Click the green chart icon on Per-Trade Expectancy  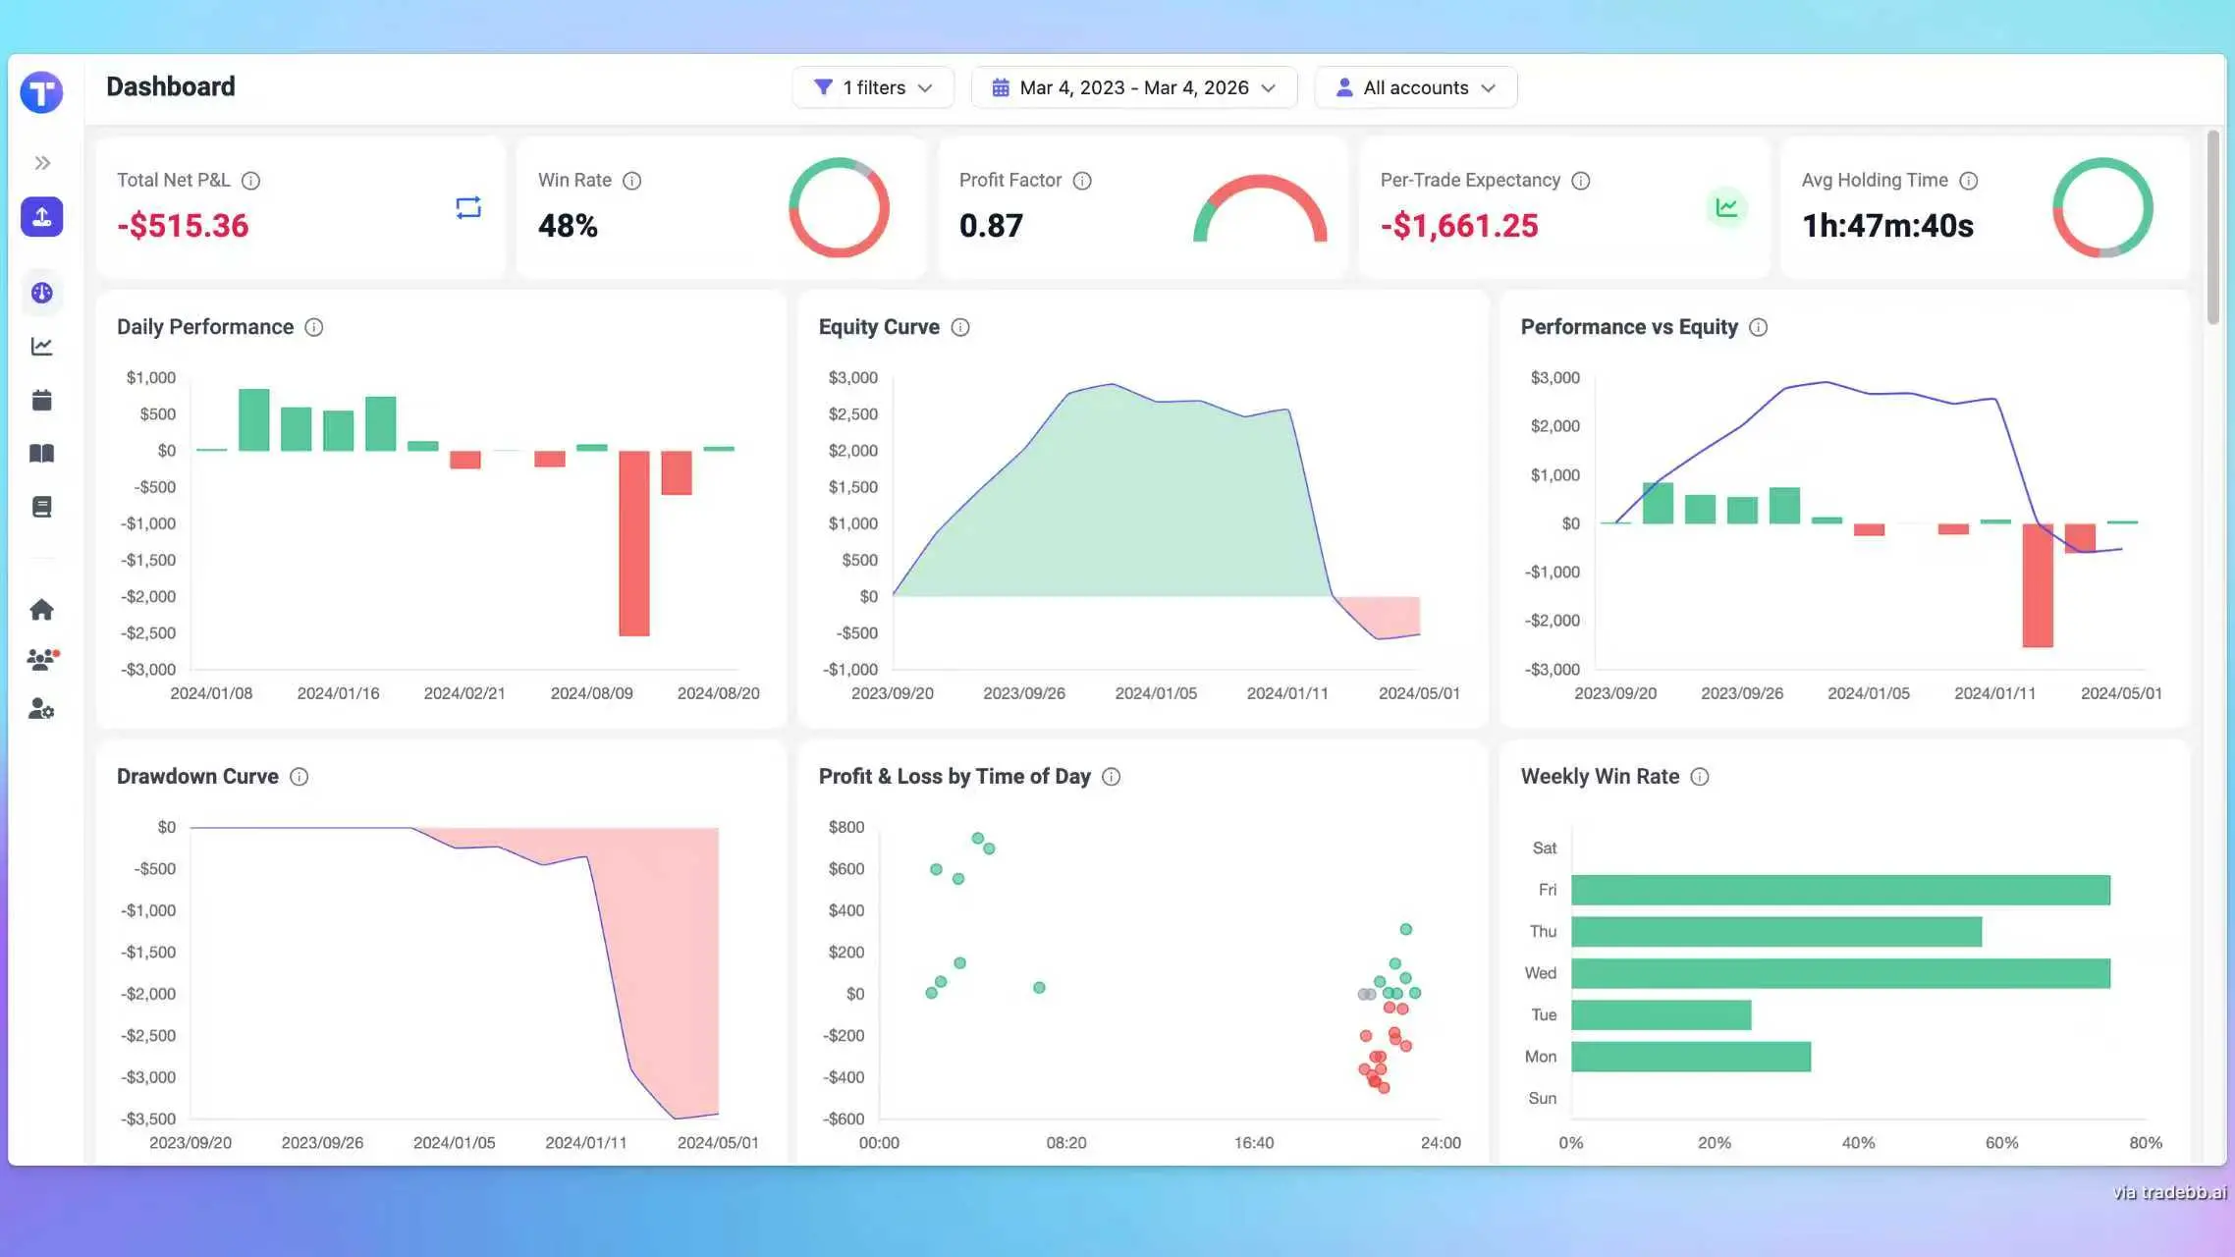coord(1726,207)
